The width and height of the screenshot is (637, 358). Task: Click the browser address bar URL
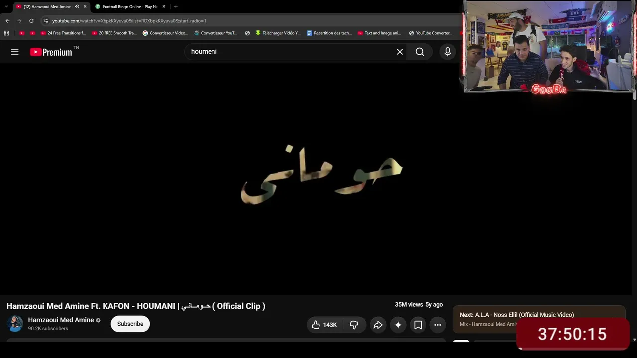pyautogui.click(x=129, y=21)
